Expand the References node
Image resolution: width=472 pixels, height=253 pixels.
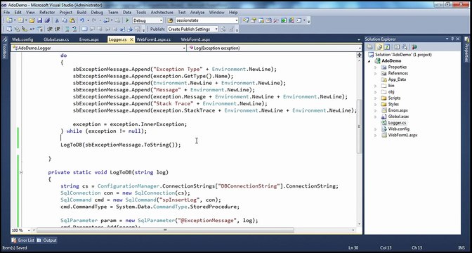pyautogui.click(x=376, y=74)
